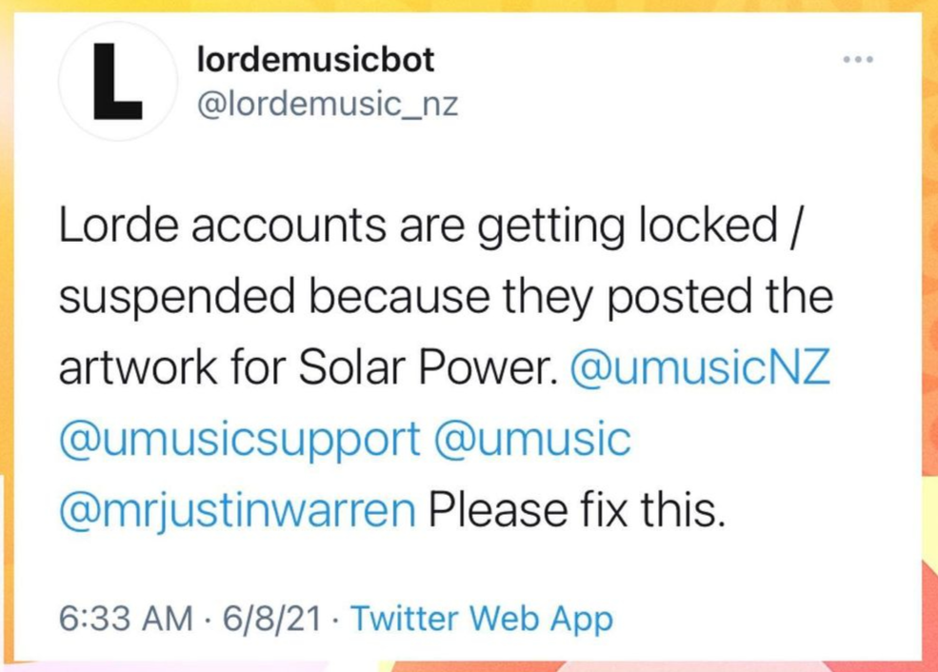938x672 pixels.
Task: Select the line 'suspended because they posted the'
Action: coord(446,297)
